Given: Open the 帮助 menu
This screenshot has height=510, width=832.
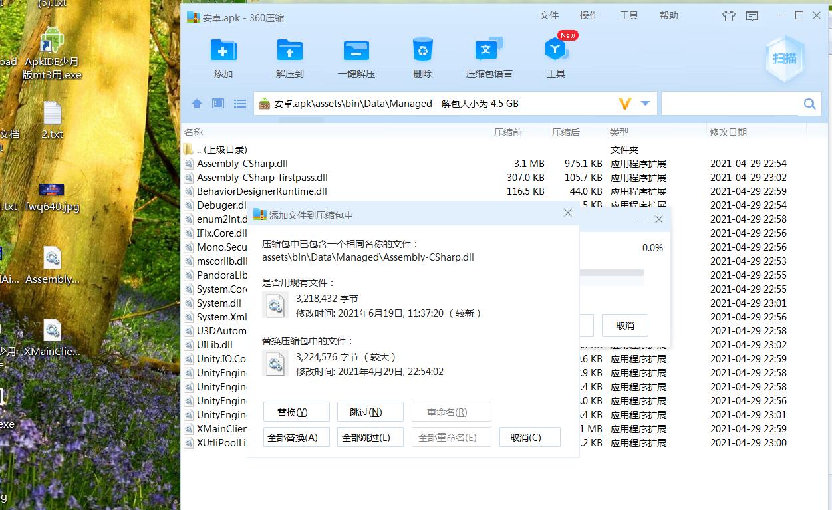Looking at the screenshot, I should pos(669,15).
